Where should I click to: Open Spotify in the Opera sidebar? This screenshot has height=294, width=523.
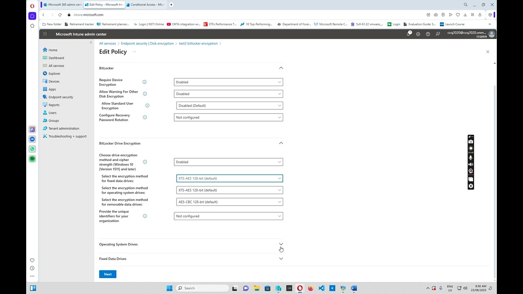32,158
